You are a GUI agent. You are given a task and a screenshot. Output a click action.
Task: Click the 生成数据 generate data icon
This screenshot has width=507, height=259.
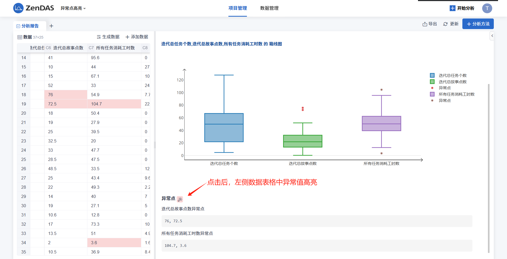coord(99,37)
